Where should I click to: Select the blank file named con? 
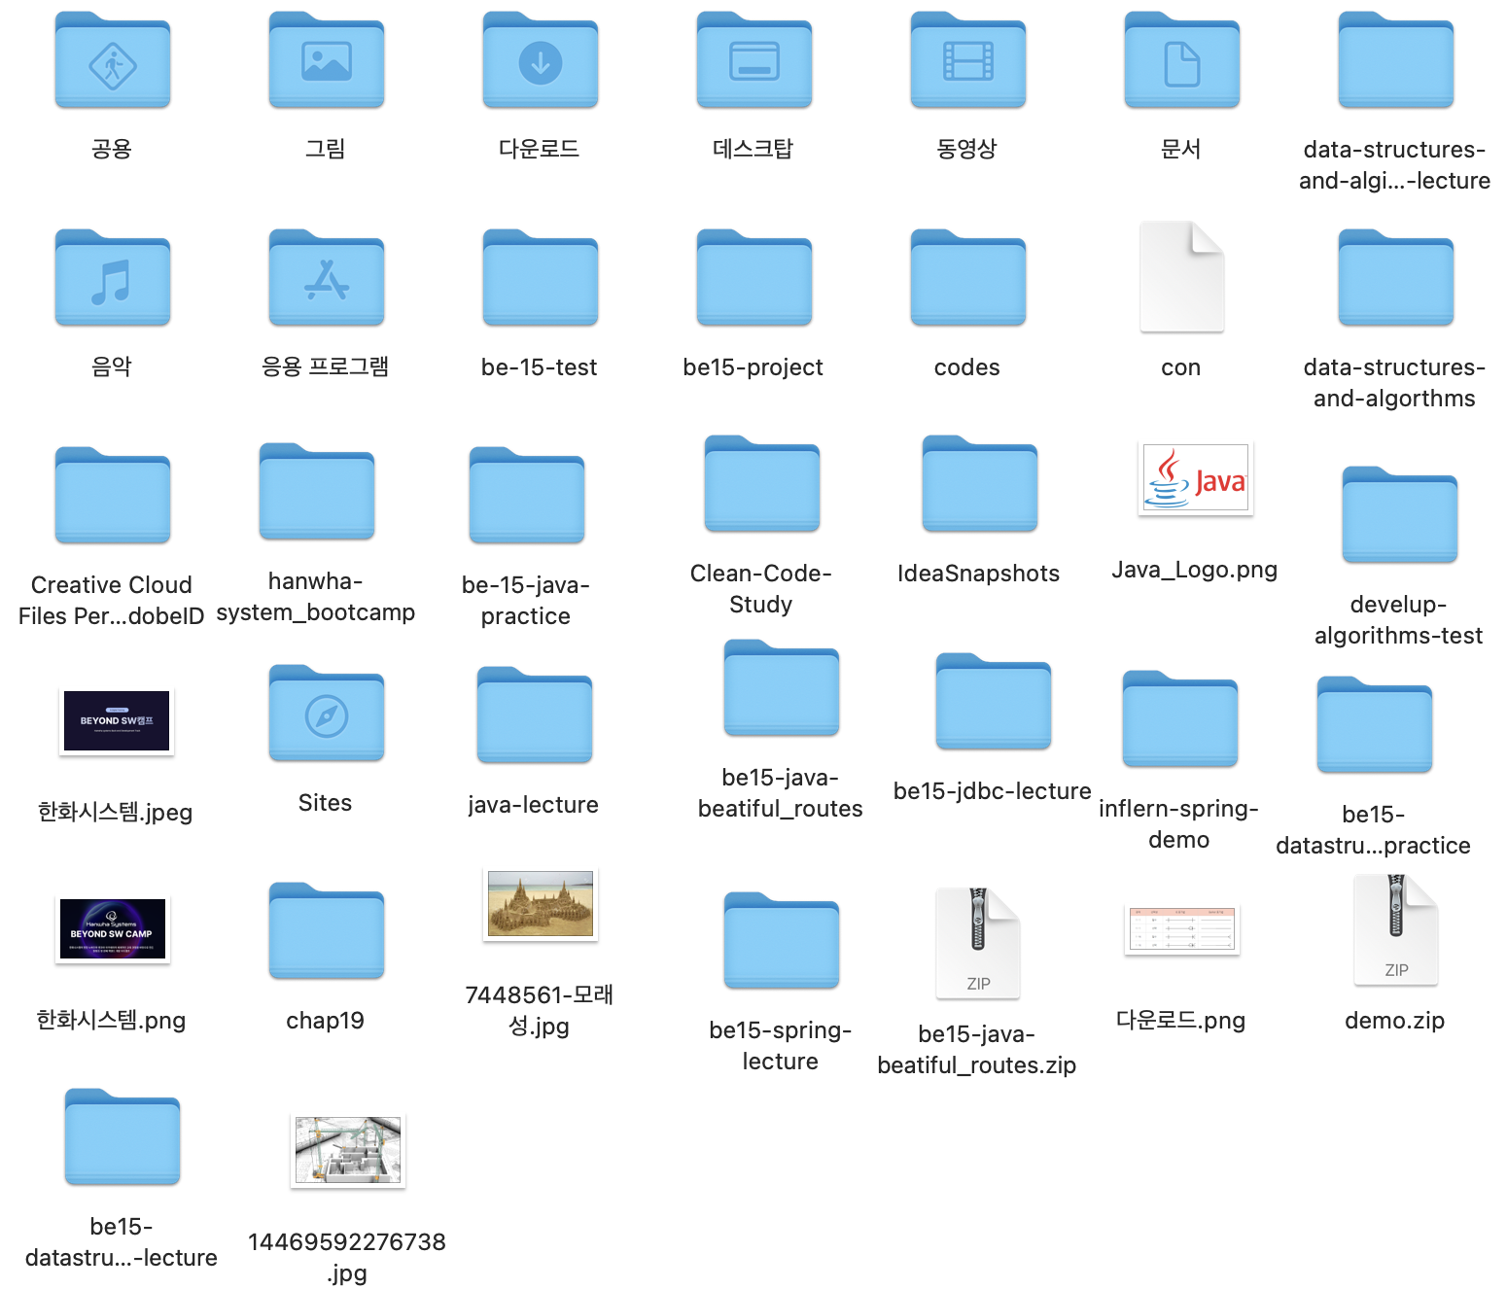click(1182, 277)
